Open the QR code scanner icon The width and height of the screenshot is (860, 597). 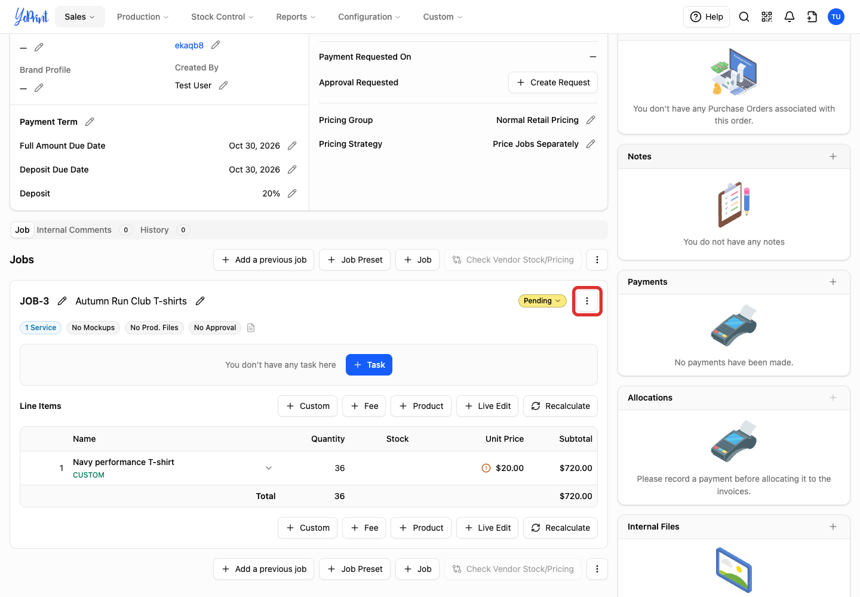point(767,17)
